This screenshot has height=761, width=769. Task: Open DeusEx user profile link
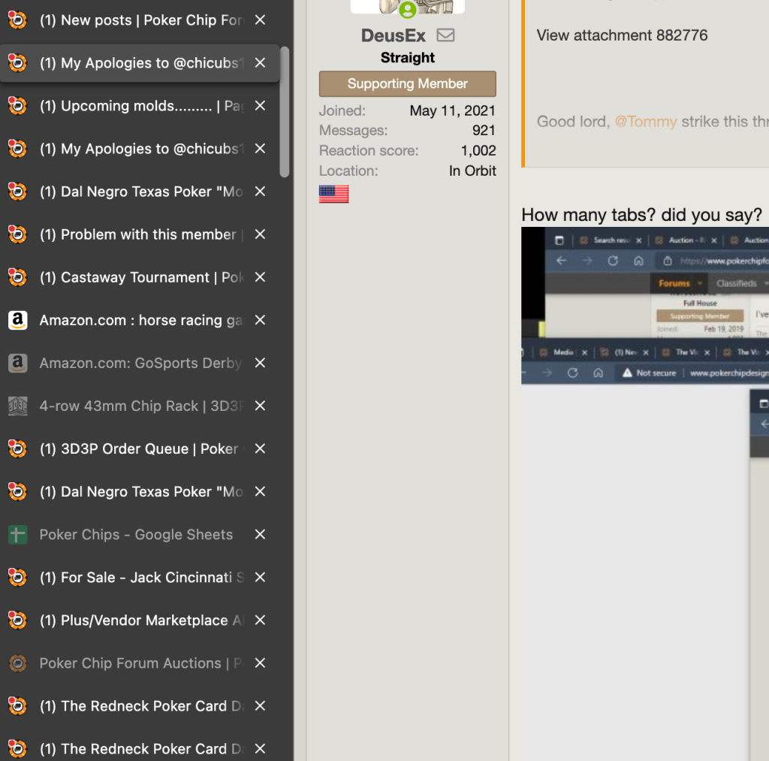[394, 35]
